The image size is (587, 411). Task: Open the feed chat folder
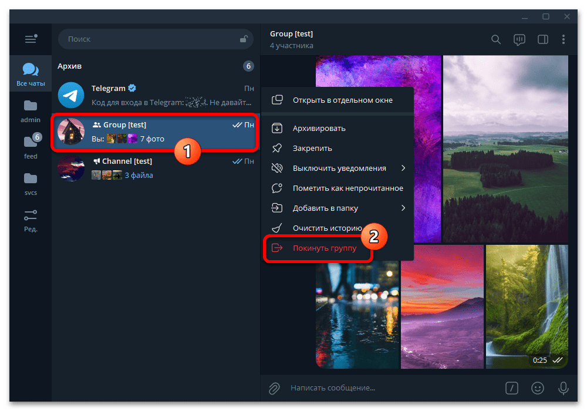[31, 147]
